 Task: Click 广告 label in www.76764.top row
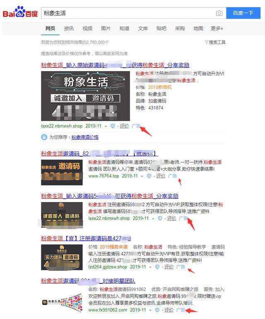click(172, 176)
